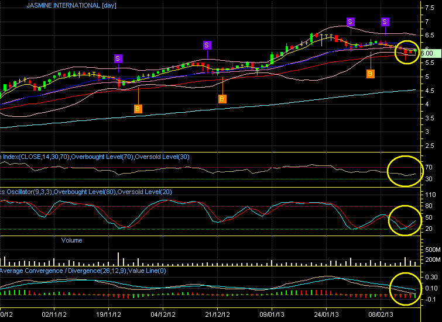
Task: Click the 04/12/12 date on the time axis
Action: tap(163, 314)
